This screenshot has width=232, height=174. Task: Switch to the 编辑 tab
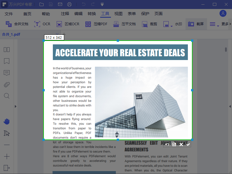(78, 14)
